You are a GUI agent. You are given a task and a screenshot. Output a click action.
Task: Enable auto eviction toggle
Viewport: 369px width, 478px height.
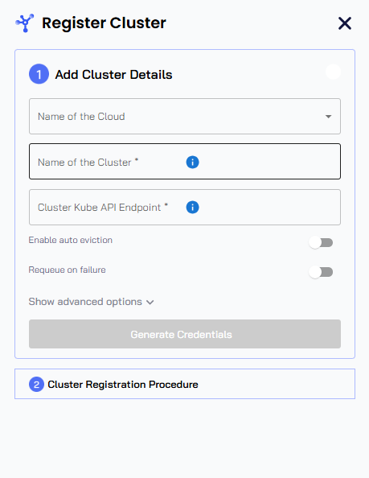point(321,243)
